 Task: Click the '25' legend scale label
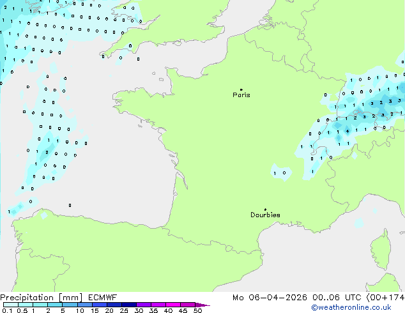[x=124, y=310]
